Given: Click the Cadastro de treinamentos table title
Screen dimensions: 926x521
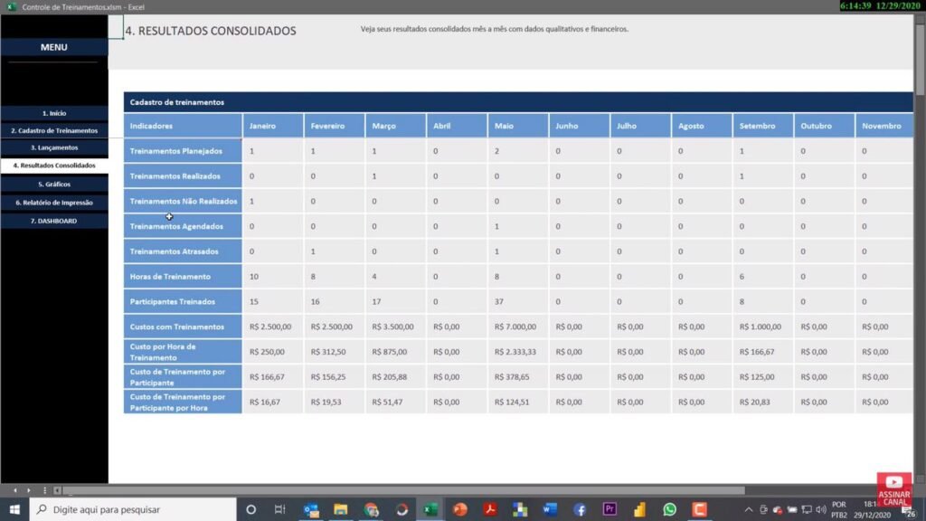Looking at the screenshot, I should click(x=177, y=102).
